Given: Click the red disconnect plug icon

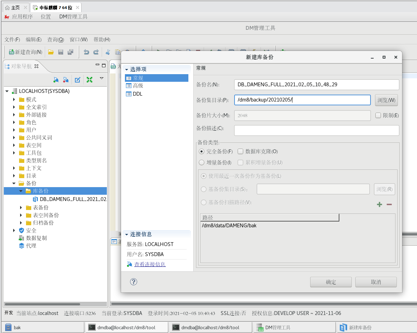Looking at the screenshot, I should click(x=66, y=80).
